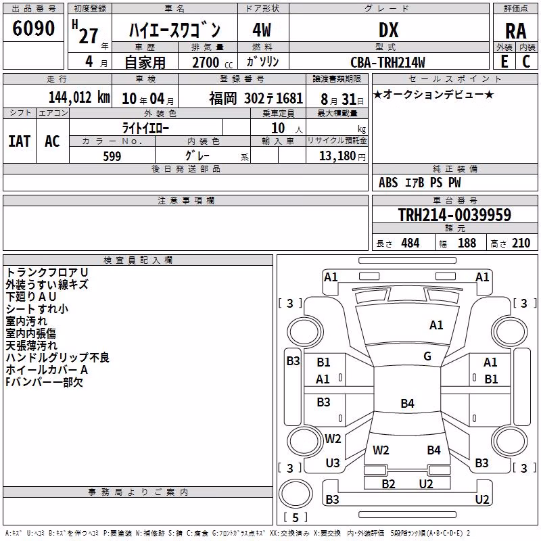Select the 最大積載量 label

click(x=337, y=113)
